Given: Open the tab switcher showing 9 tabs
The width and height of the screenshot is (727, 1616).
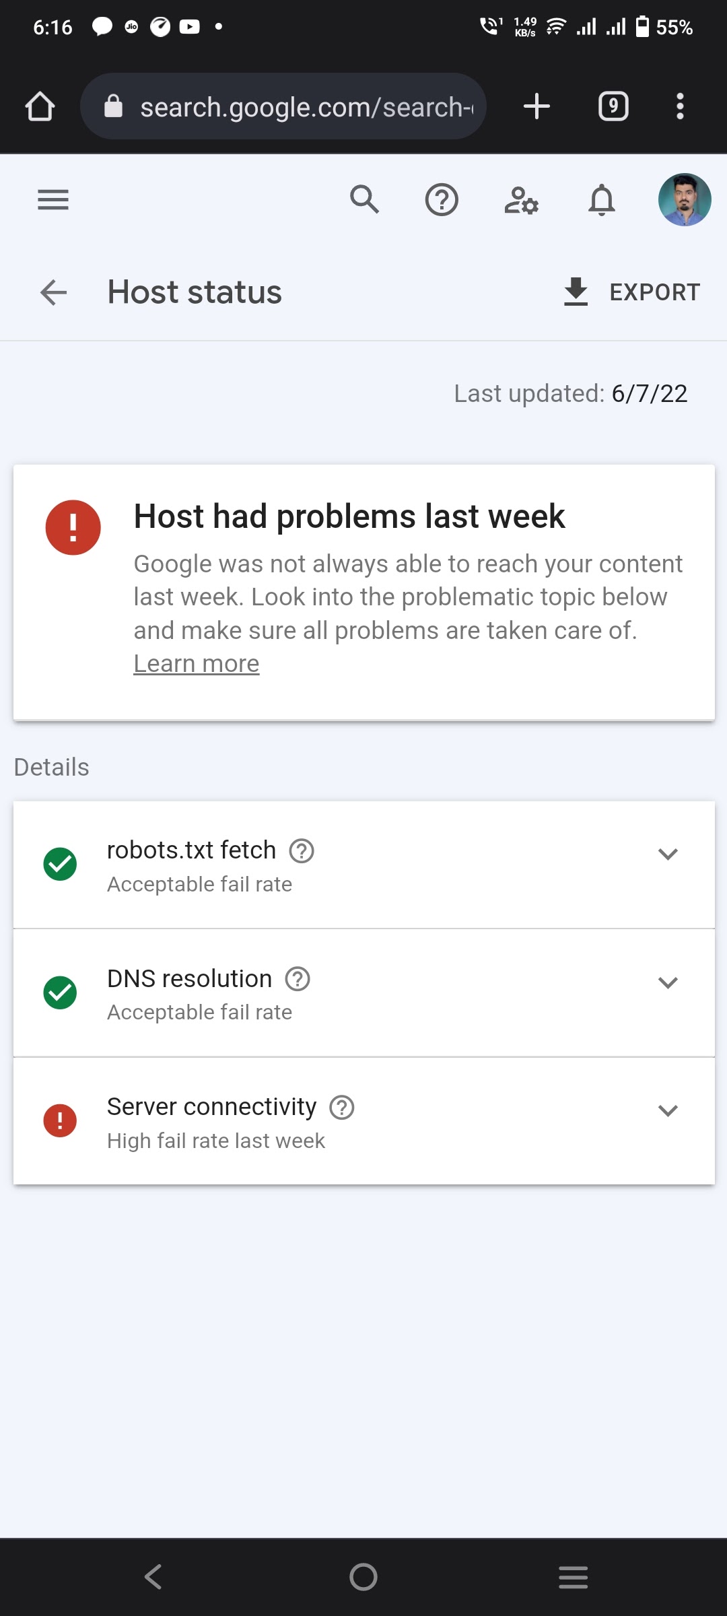Looking at the screenshot, I should 613,106.
